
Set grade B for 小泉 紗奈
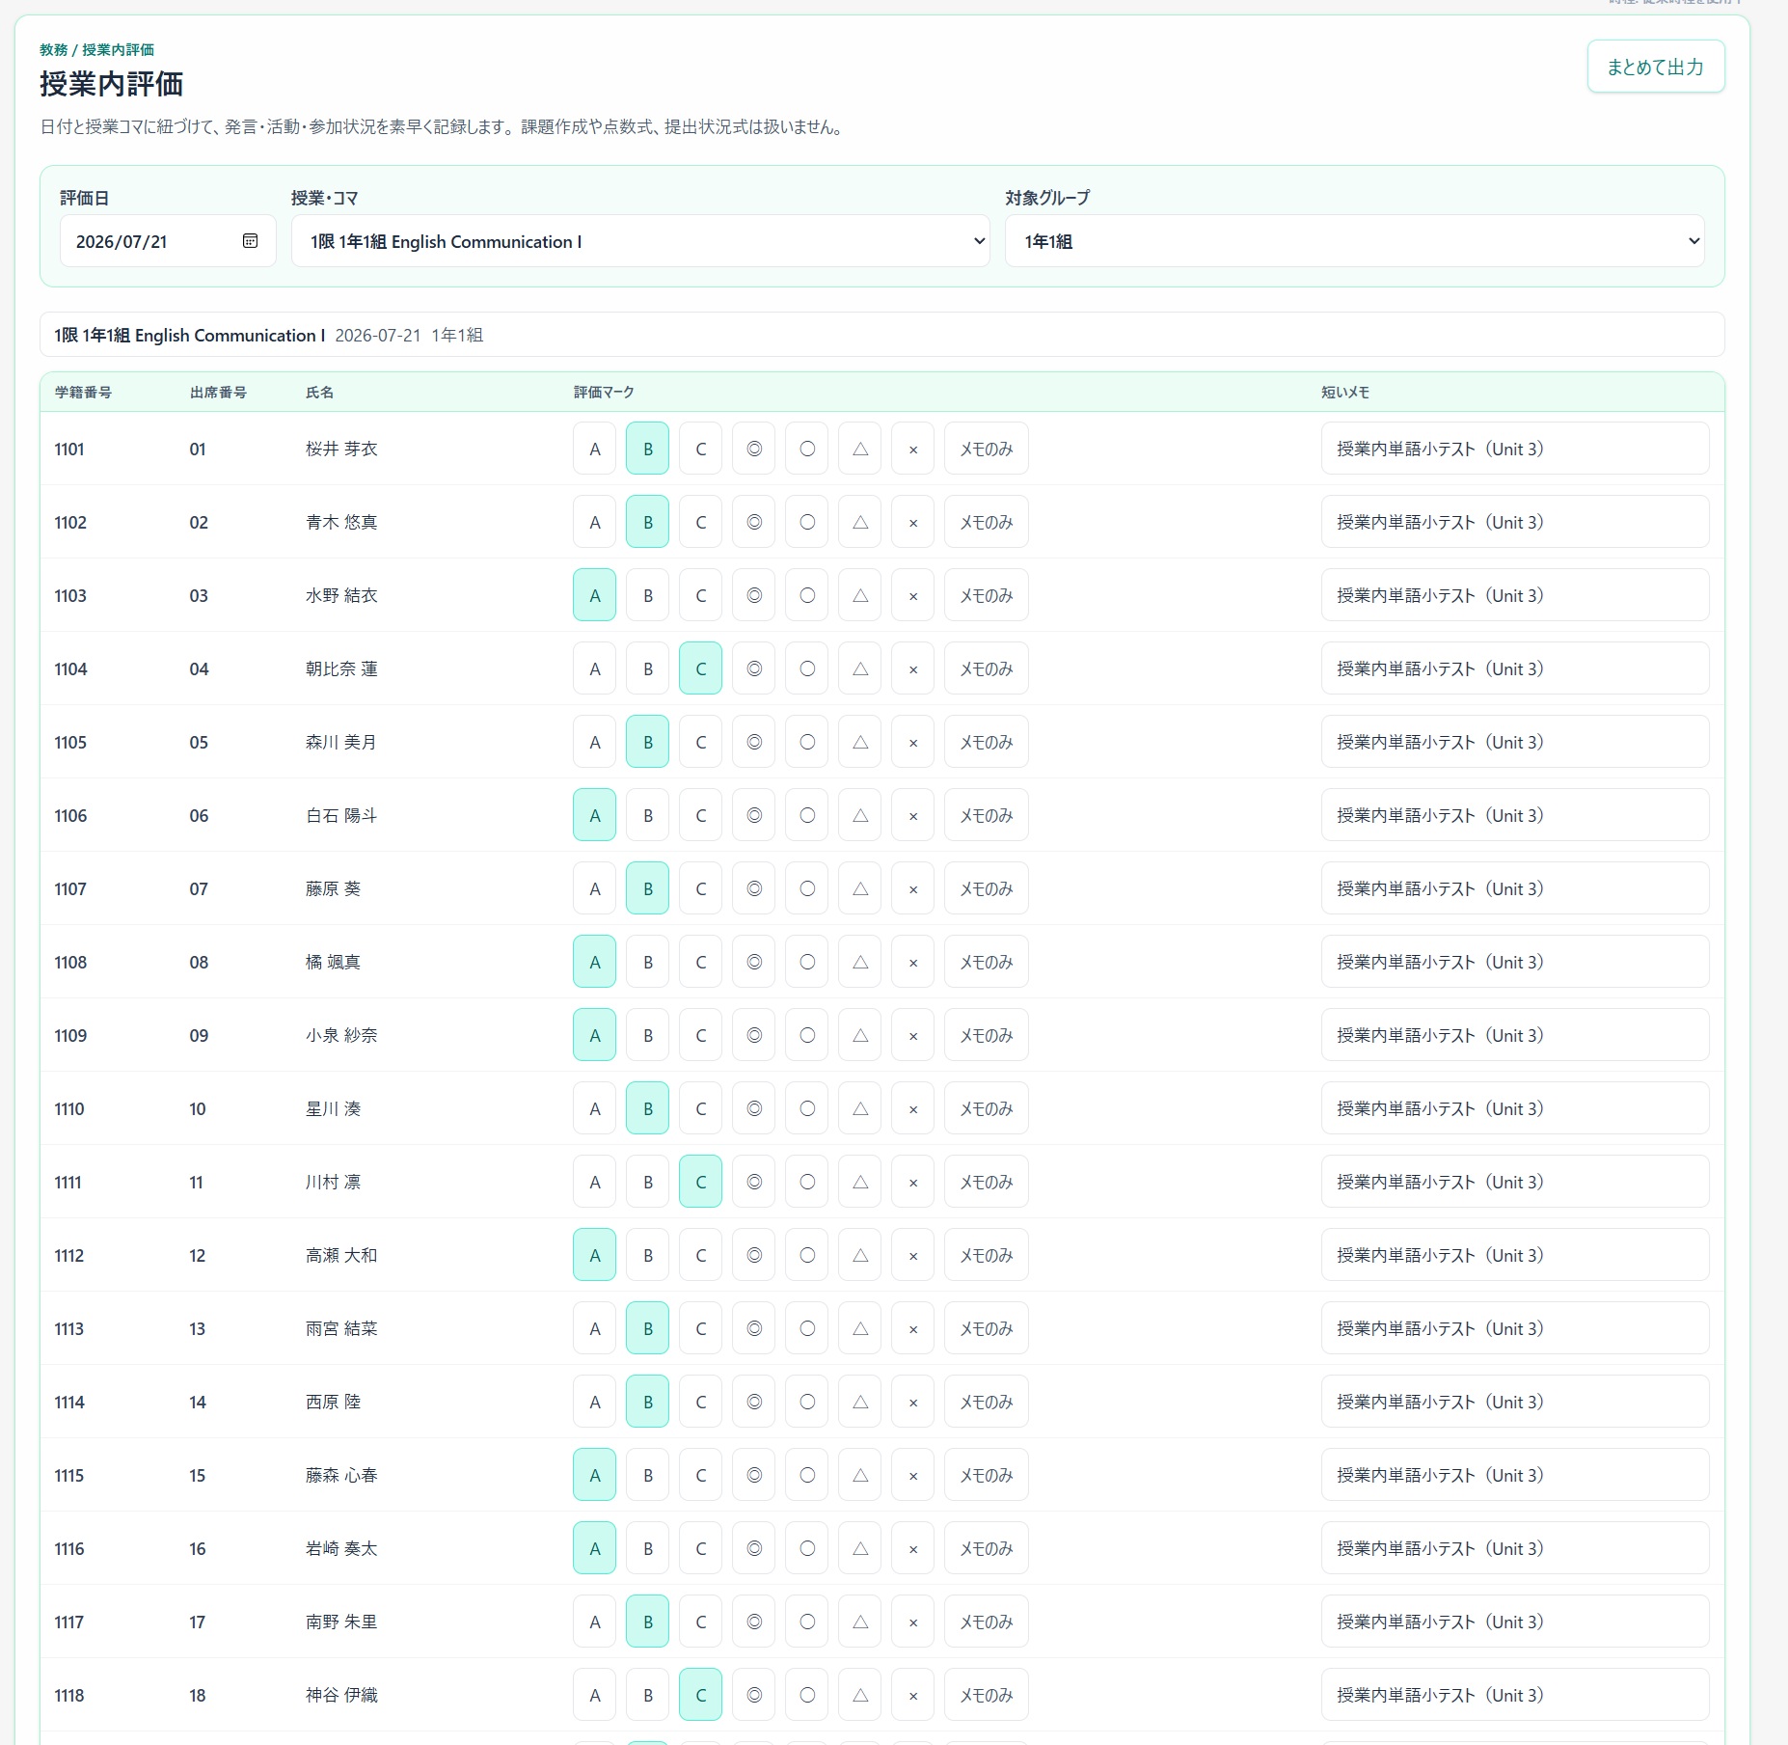click(x=648, y=1035)
